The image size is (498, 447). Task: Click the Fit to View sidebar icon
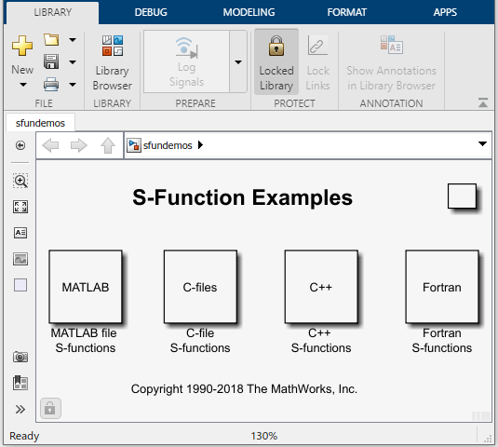(x=20, y=207)
